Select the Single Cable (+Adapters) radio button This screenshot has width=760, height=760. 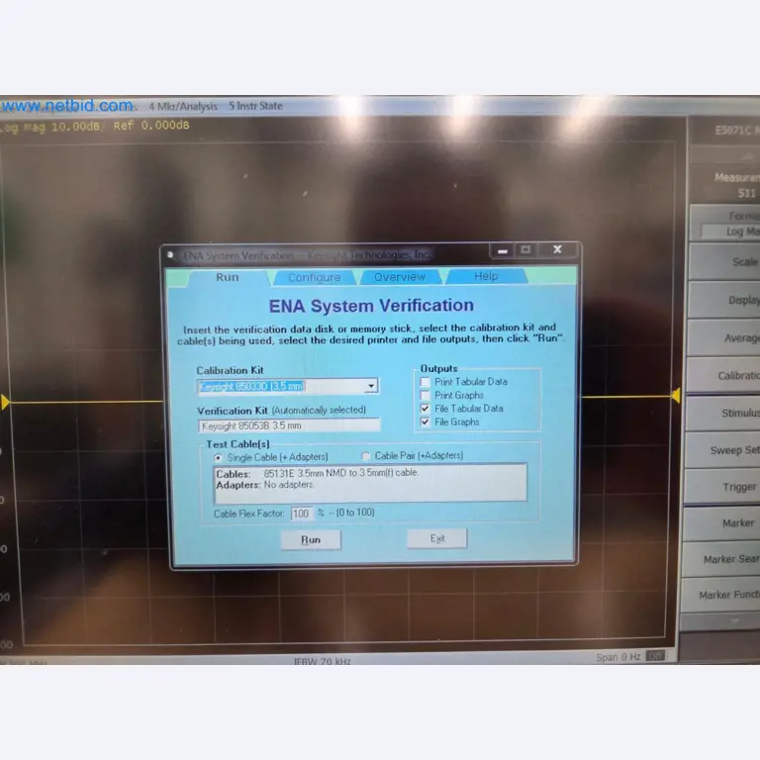pos(219,457)
